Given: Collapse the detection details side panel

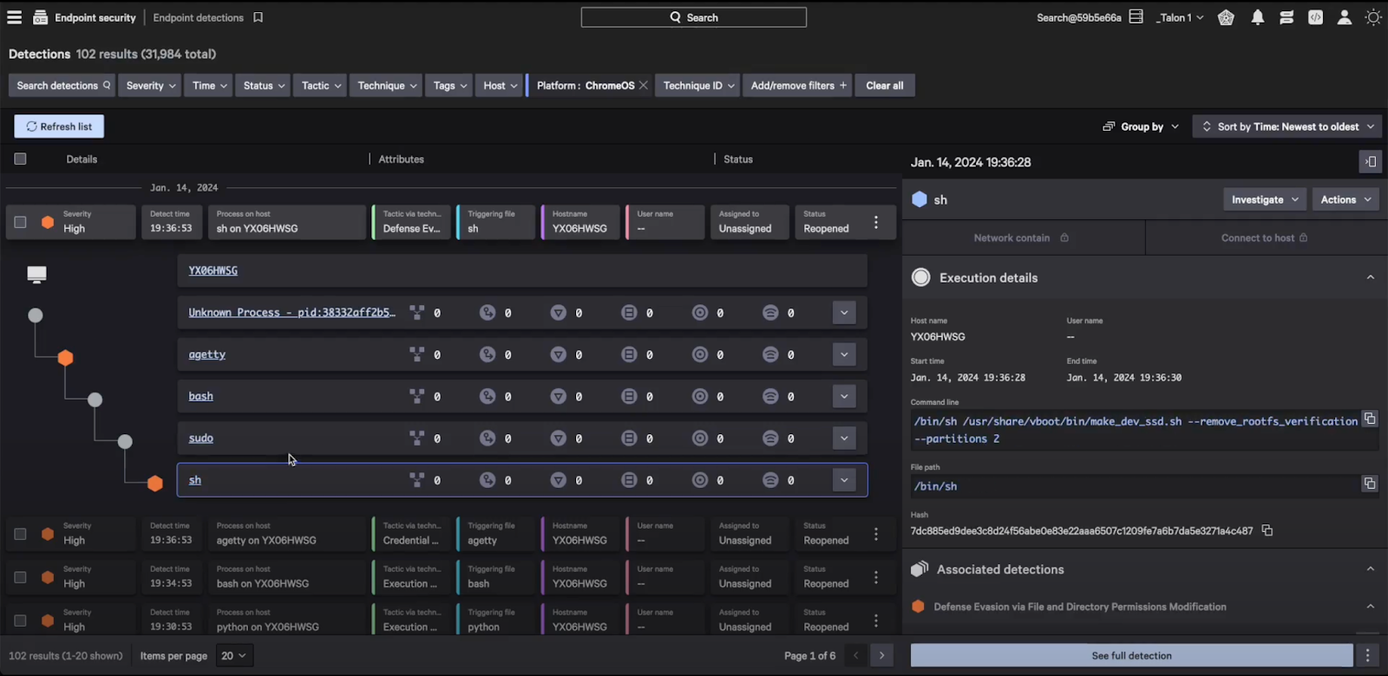Looking at the screenshot, I should point(1371,161).
